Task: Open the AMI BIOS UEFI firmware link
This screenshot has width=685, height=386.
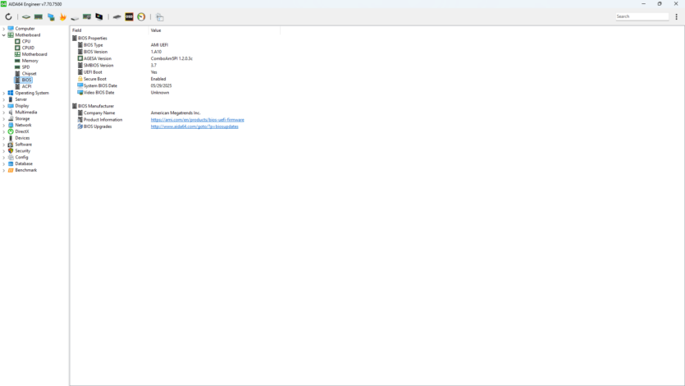Action: (197, 120)
